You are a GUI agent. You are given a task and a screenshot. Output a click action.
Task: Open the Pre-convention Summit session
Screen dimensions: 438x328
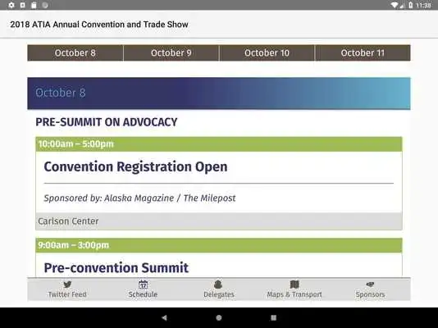coord(116,267)
